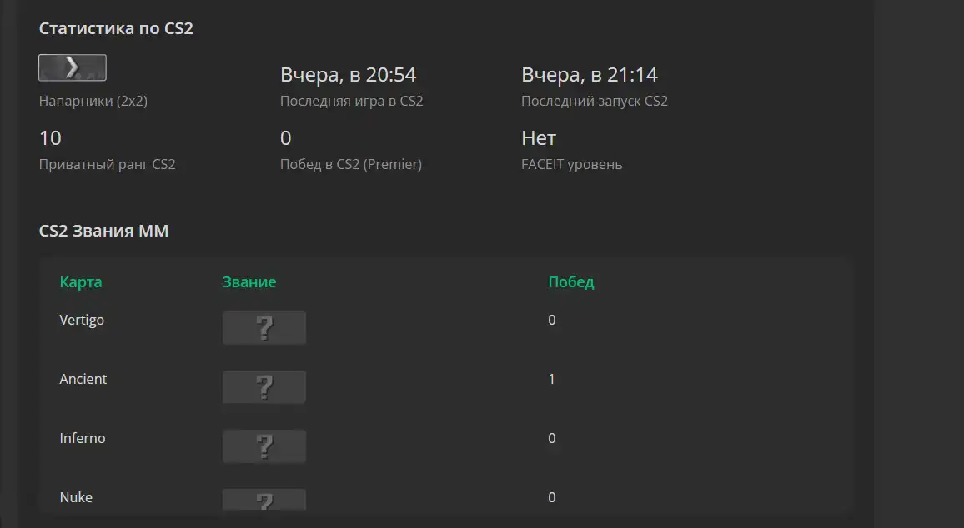The height and width of the screenshot is (528, 964).
Task: Click the unknown rank icon for Ancient
Action: 264,386
